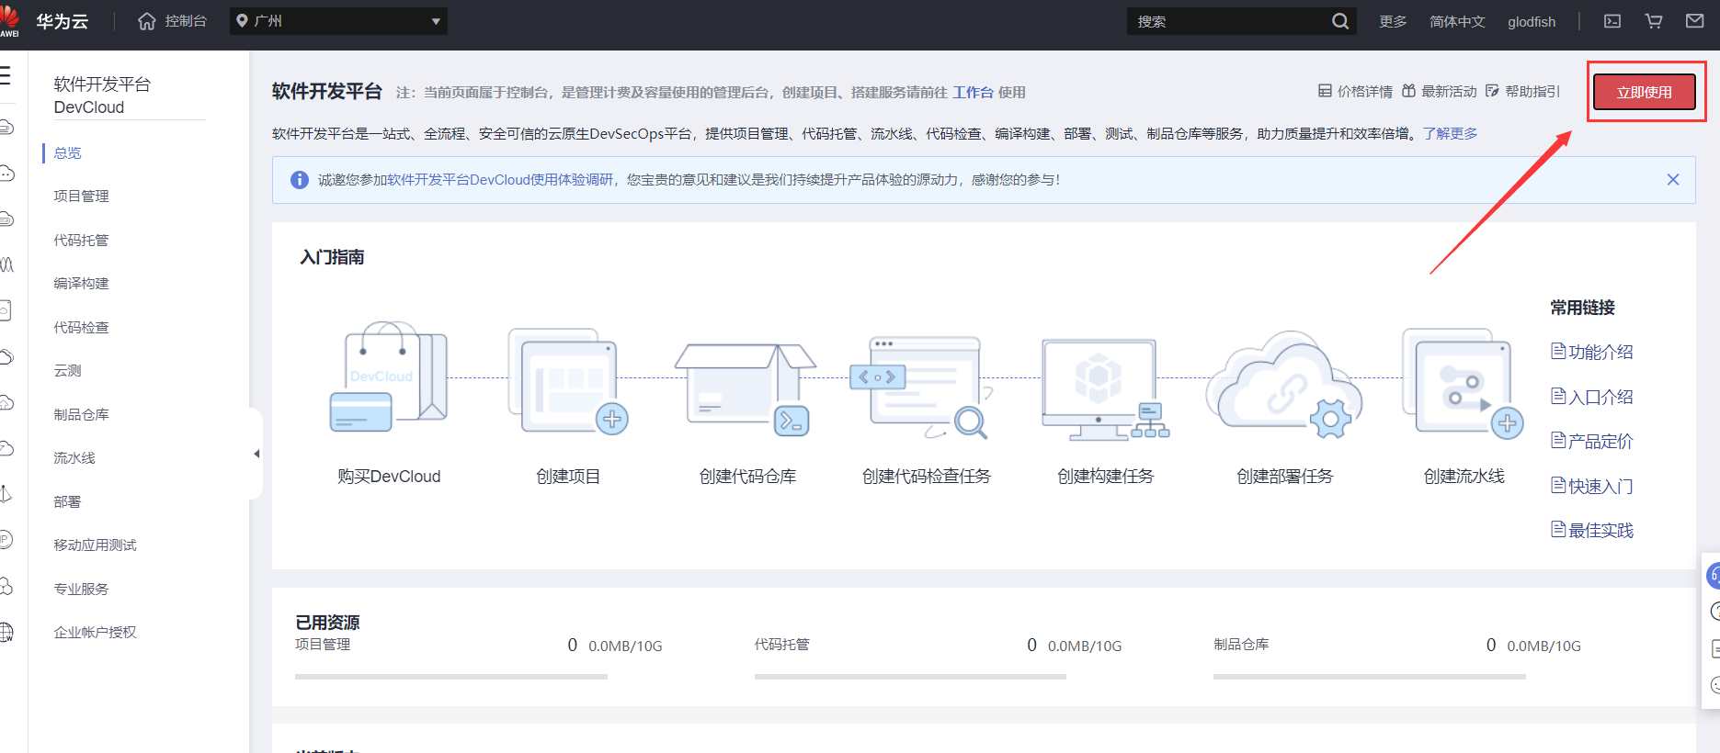
Task: Open the 更多 menu in top bar
Action: click(1393, 21)
